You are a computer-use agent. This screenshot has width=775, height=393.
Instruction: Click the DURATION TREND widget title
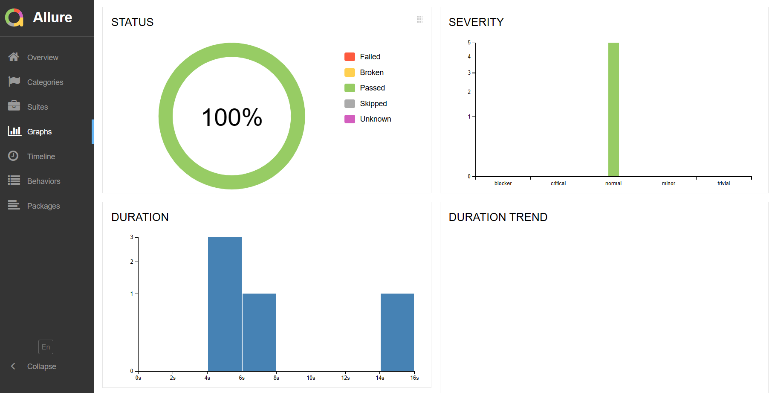498,217
